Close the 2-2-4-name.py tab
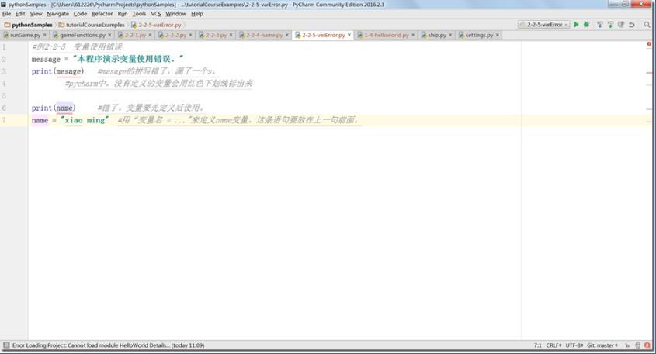Image resolution: width=656 pixels, height=354 pixels. (287, 35)
